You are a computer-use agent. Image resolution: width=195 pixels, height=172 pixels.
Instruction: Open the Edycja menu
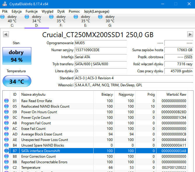click(17, 11)
